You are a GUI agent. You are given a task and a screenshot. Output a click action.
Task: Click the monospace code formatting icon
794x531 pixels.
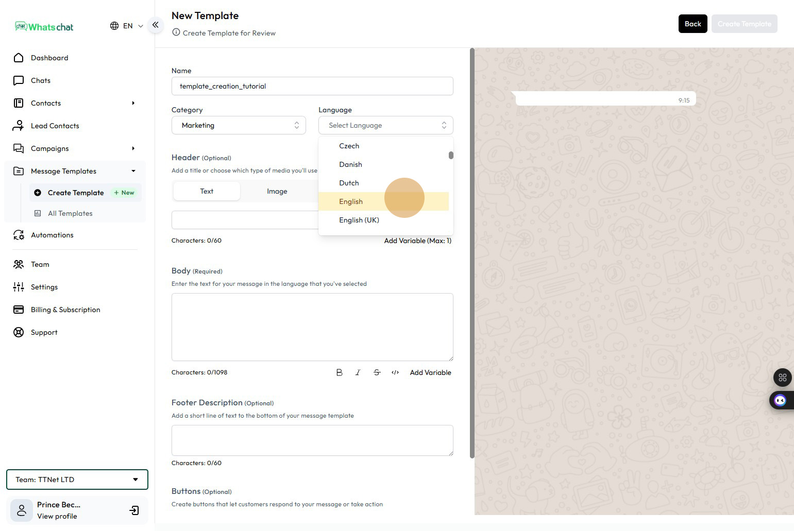coord(395,372)
